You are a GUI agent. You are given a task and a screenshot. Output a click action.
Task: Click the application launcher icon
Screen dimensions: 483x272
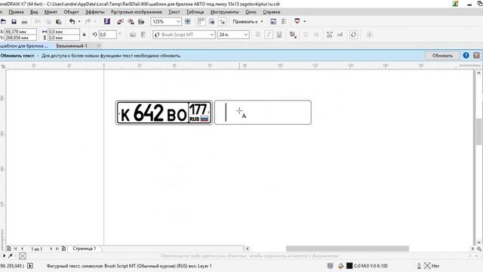(297, 21)
